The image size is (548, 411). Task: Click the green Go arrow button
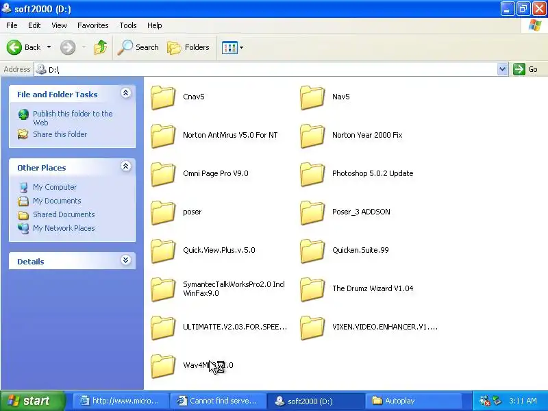(519, 69)
